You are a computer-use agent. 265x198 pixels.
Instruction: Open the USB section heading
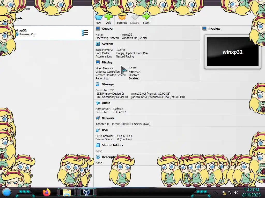[105, 130]
